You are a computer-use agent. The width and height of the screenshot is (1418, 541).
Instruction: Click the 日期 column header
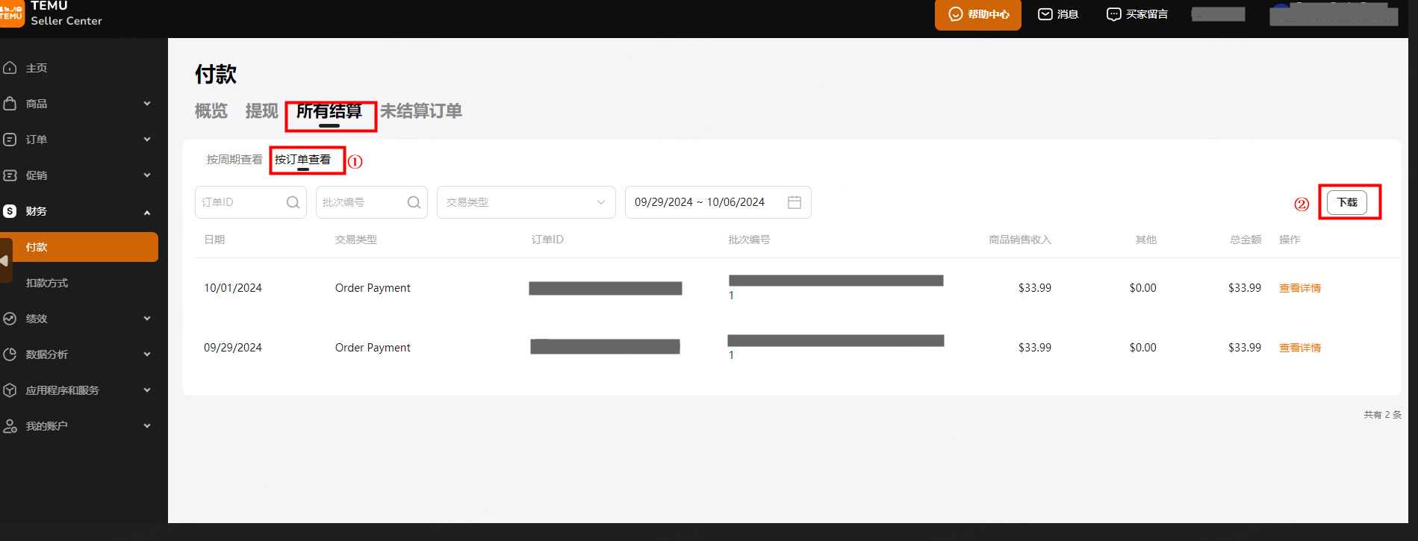pos(214,240)
